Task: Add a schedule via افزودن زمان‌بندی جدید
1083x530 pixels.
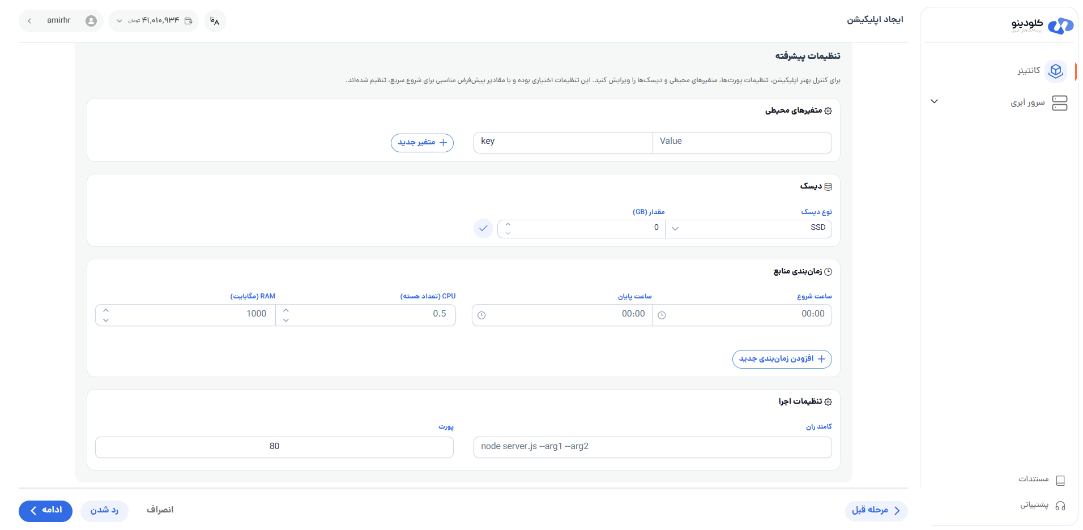Action: [x=782, y=359]
